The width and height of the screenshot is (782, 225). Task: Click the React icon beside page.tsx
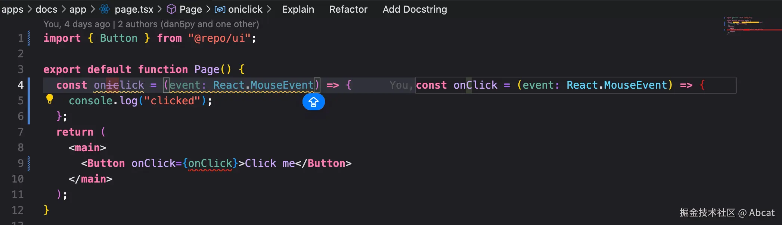click(x=105, y=9)
